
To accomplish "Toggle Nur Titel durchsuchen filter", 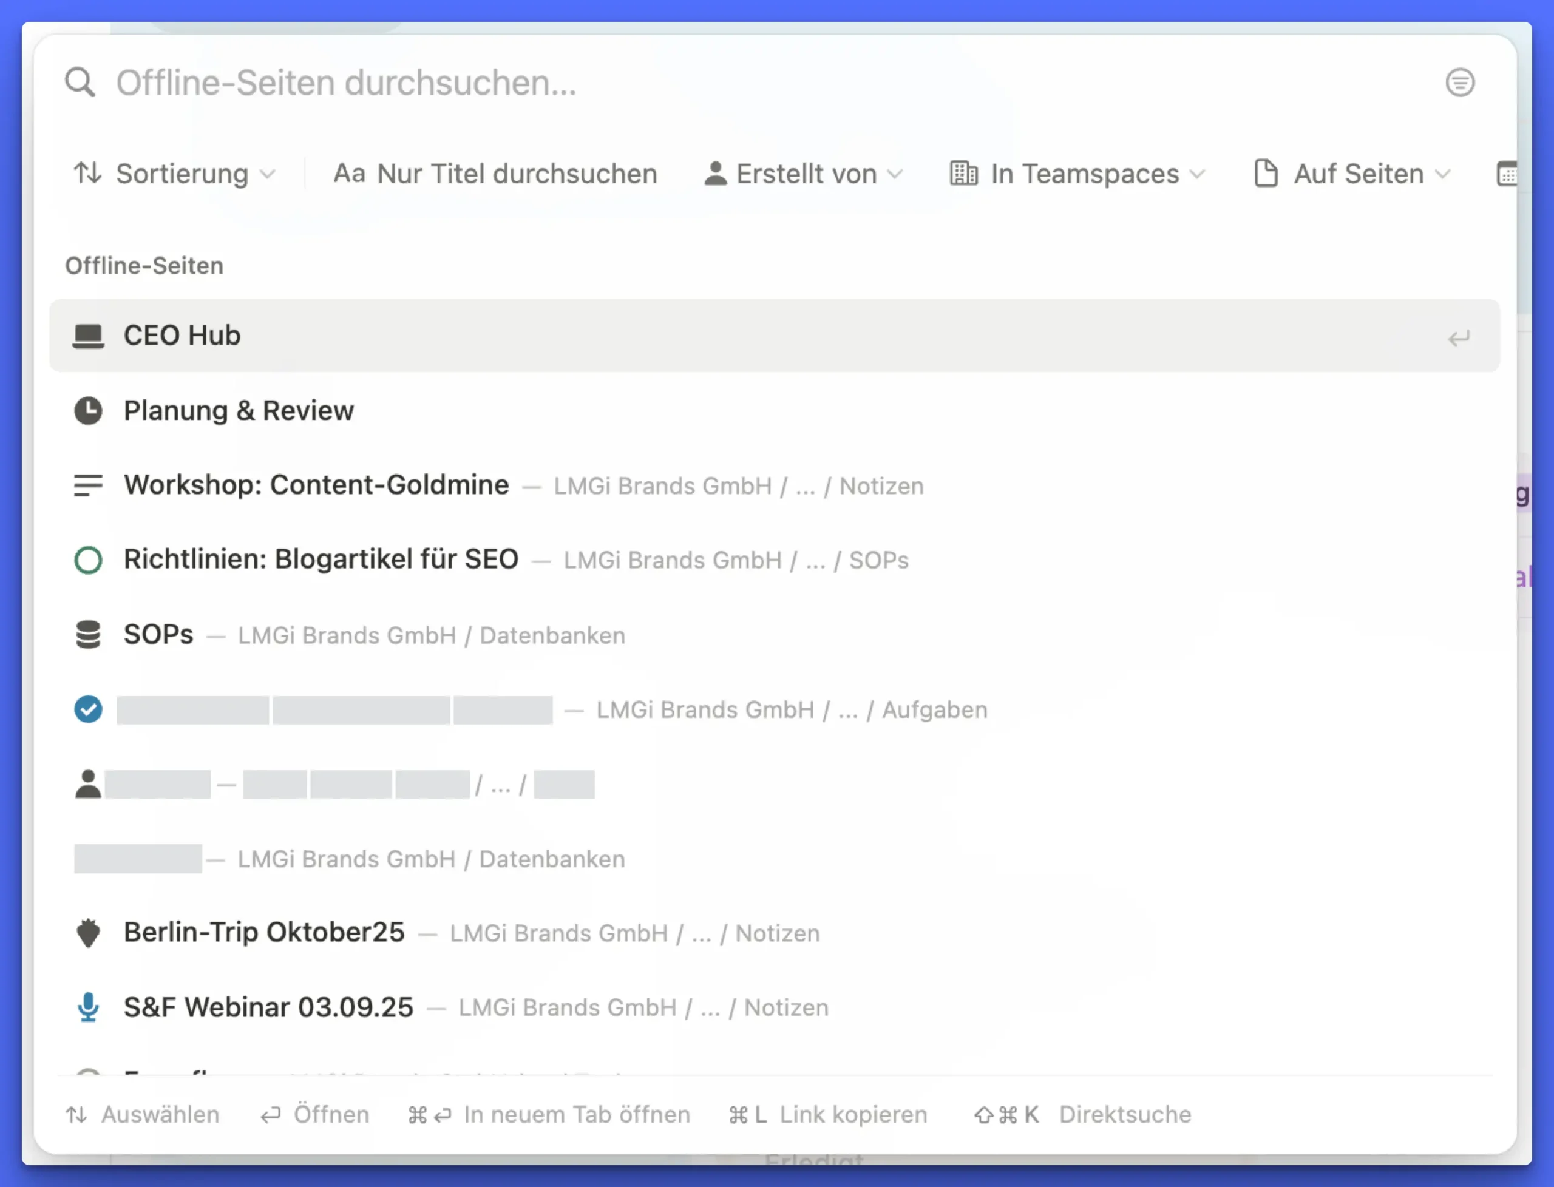I will pos(495,174).
